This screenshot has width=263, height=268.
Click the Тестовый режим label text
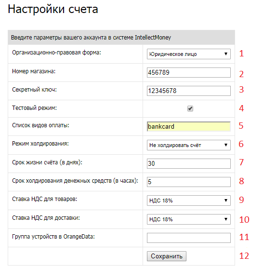34,108
